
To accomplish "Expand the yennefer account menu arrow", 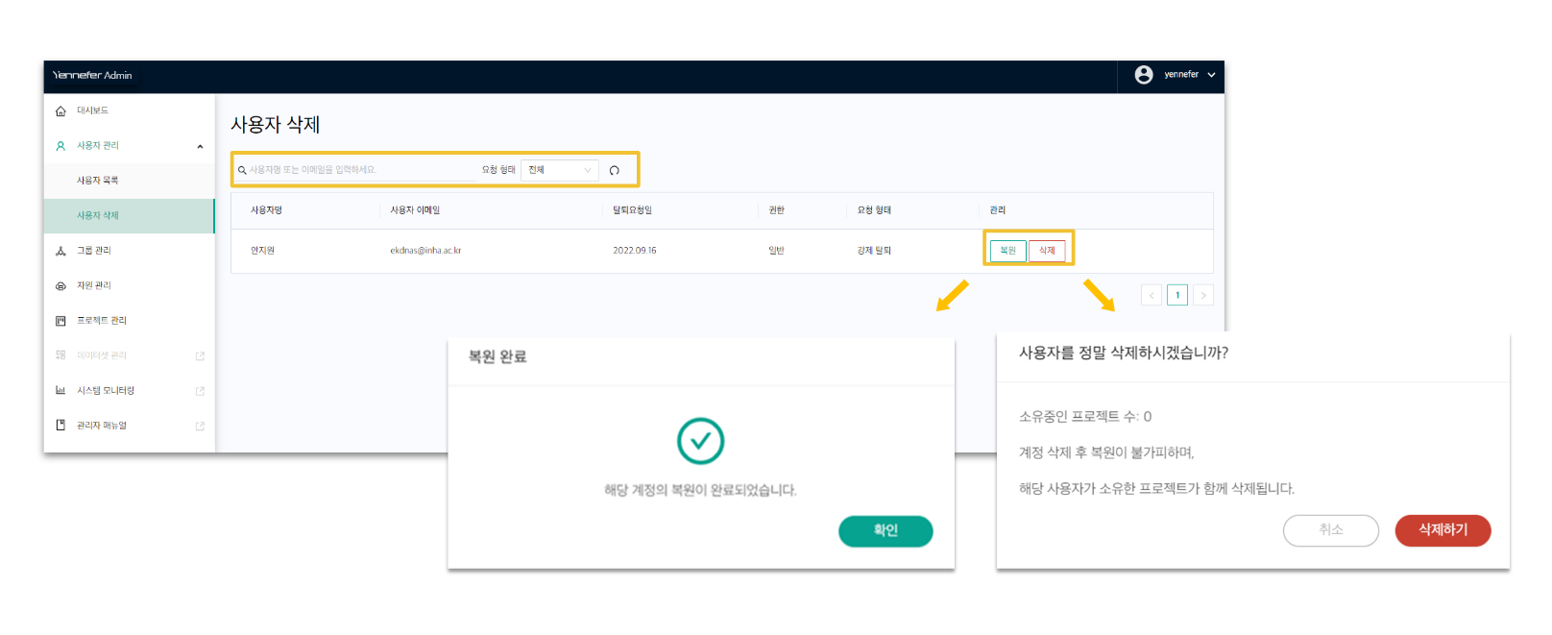I will pos(1211,75).
